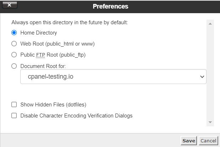Pick the Document Root for radio option
Viewport: 220px width, 147px height.
pyautogui.click(x=14, y=66)
